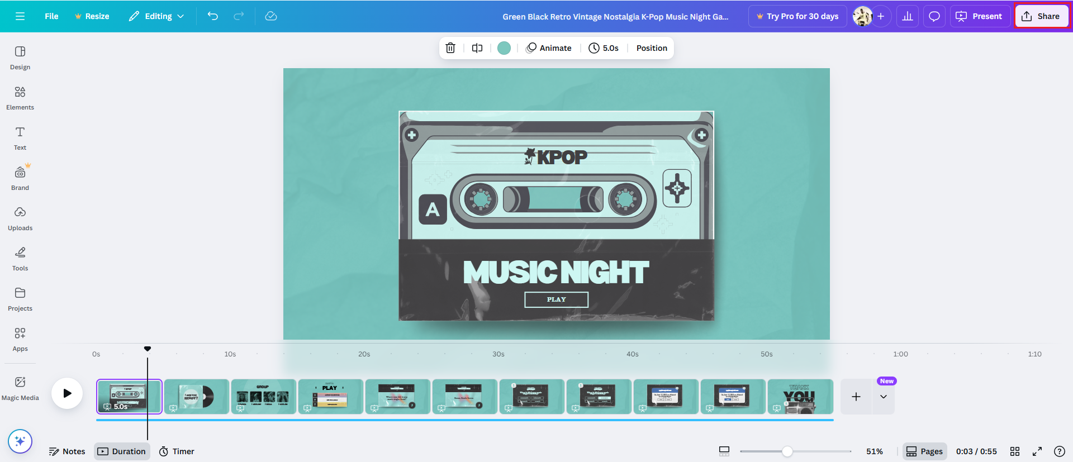This screenshot has height=462, width=1073.
Task: Delete the page using trash icon
Action: coord(450,48)
